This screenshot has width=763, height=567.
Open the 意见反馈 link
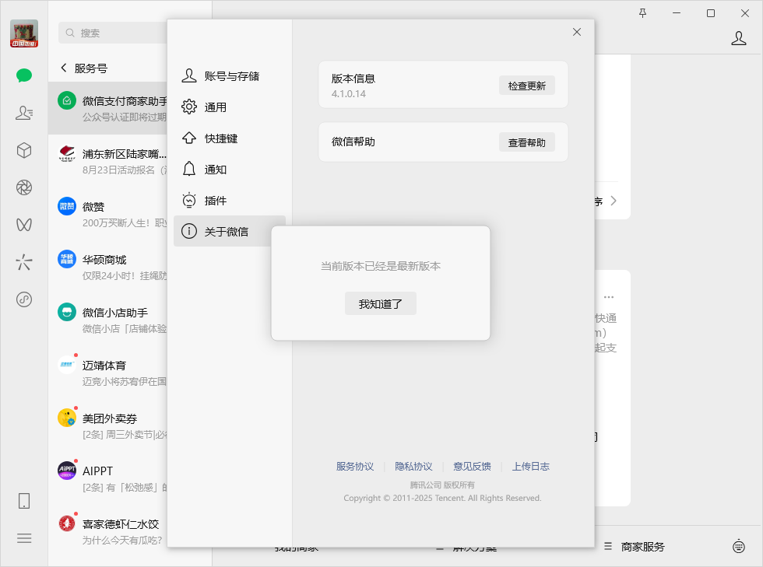point(472,467)
